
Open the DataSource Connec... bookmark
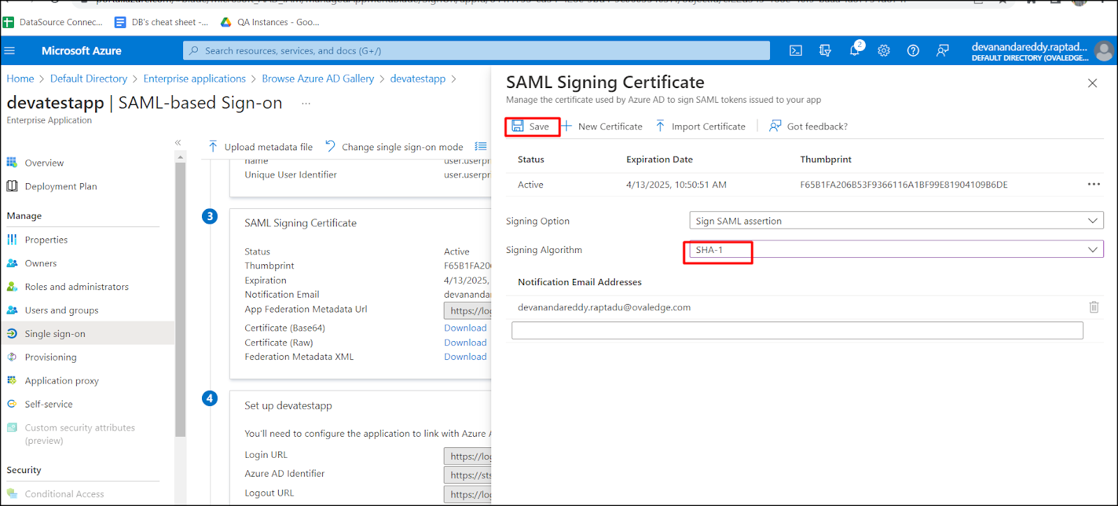click(53, 22)
